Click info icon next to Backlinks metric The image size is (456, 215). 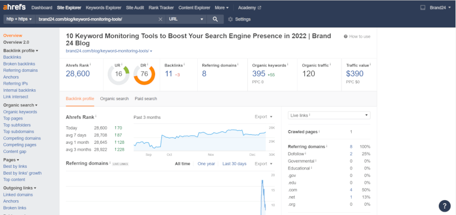(x=184, y=64)
